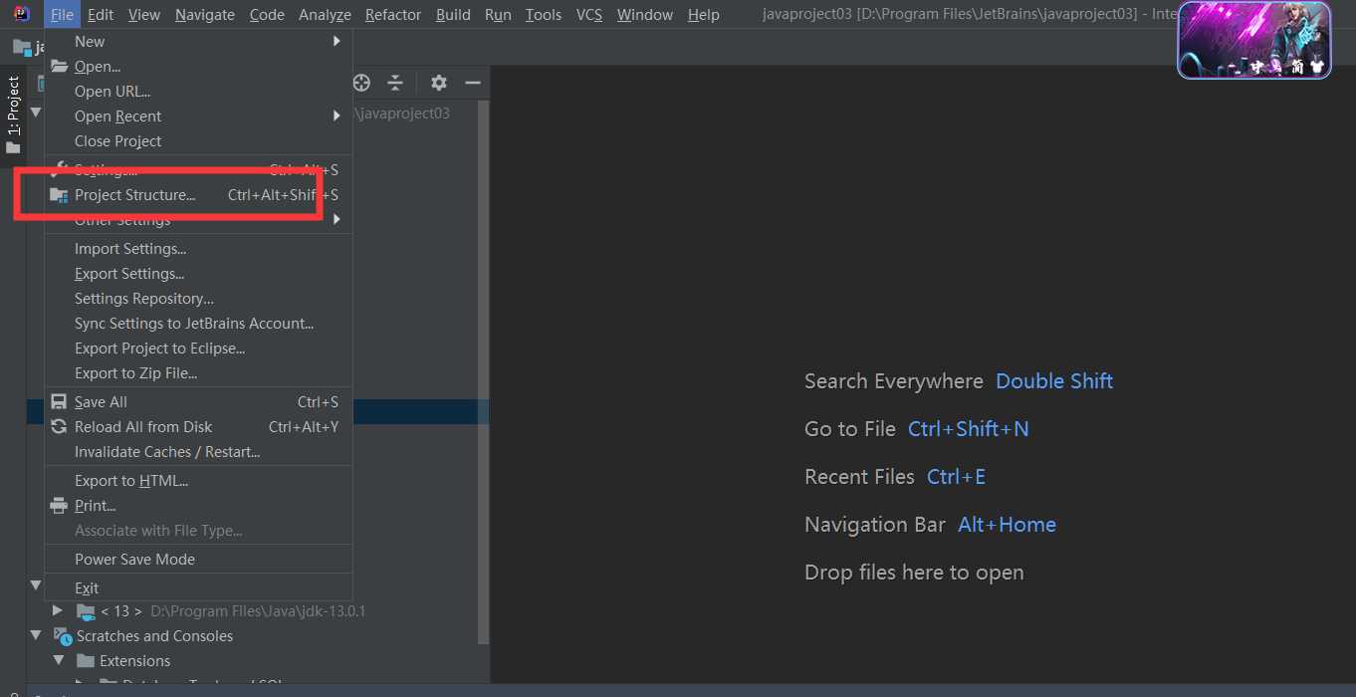This screenshot has width=1356, height=697.
Task: Choose Sync Settings to JetBrains Account...
Action: (199, 324)
